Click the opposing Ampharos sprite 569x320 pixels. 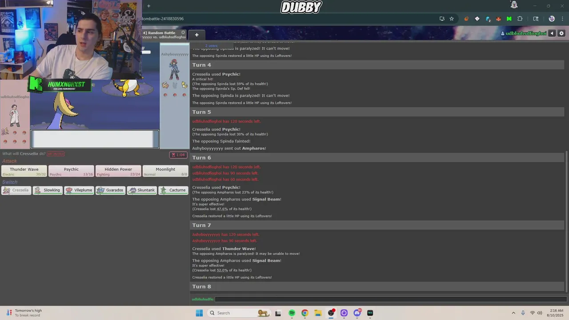(x=127, y=88)
